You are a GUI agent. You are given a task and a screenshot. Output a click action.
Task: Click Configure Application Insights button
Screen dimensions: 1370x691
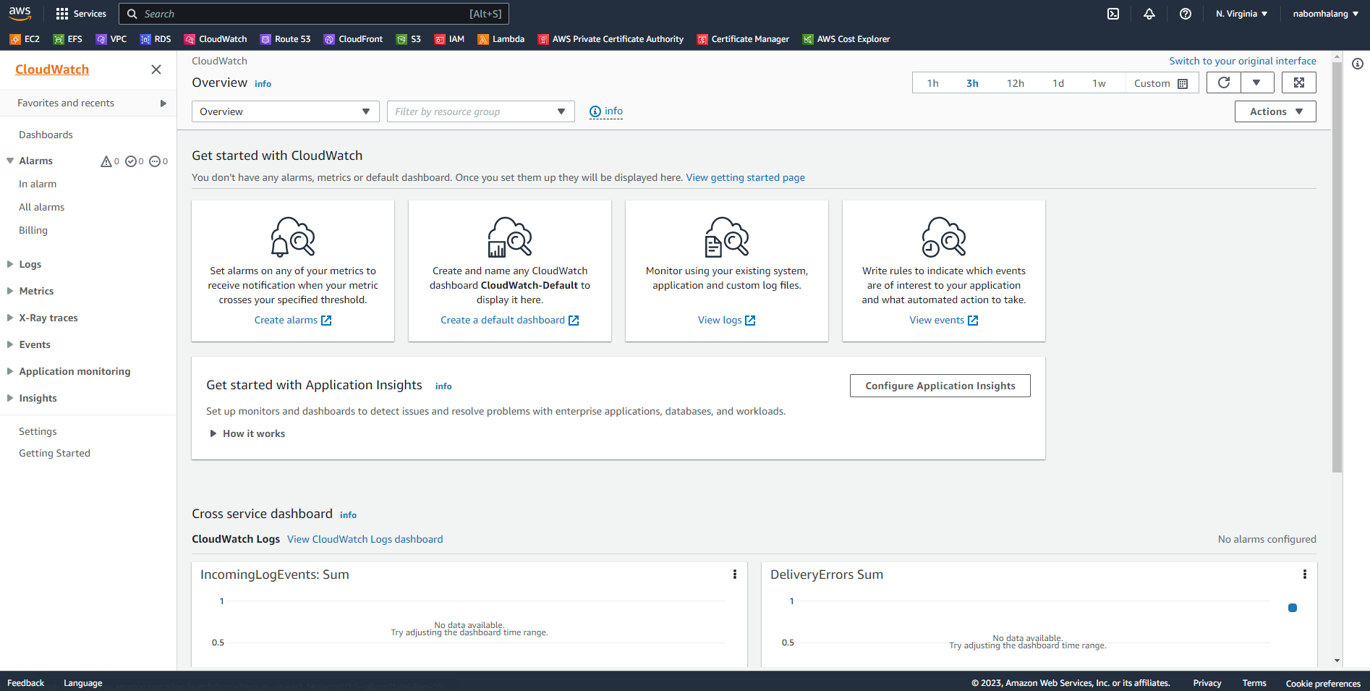click(940, 386)
